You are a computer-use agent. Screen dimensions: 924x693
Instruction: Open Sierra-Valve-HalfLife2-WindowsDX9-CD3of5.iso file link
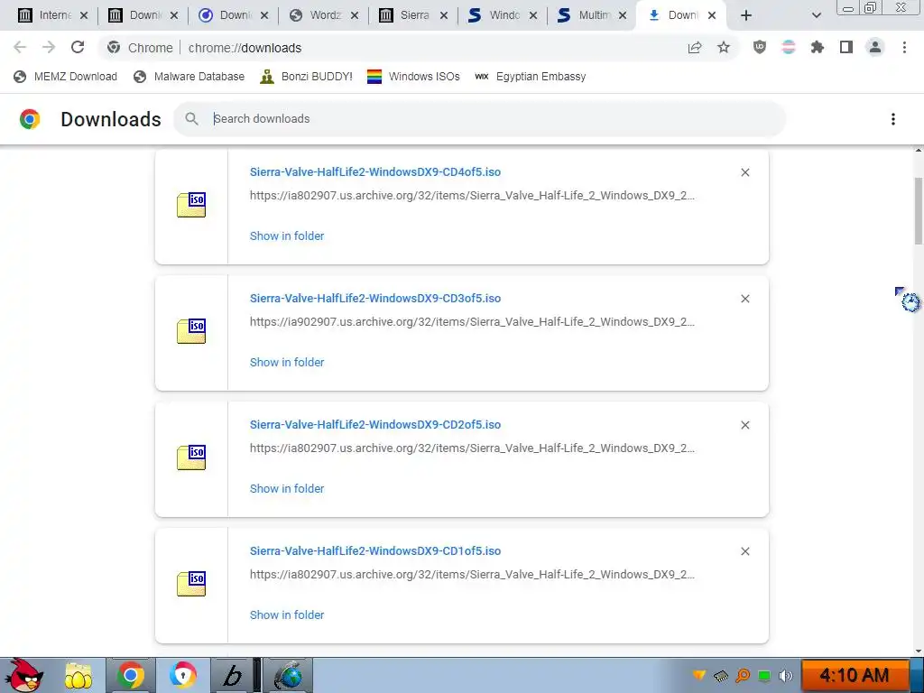(x=375, y=298)
